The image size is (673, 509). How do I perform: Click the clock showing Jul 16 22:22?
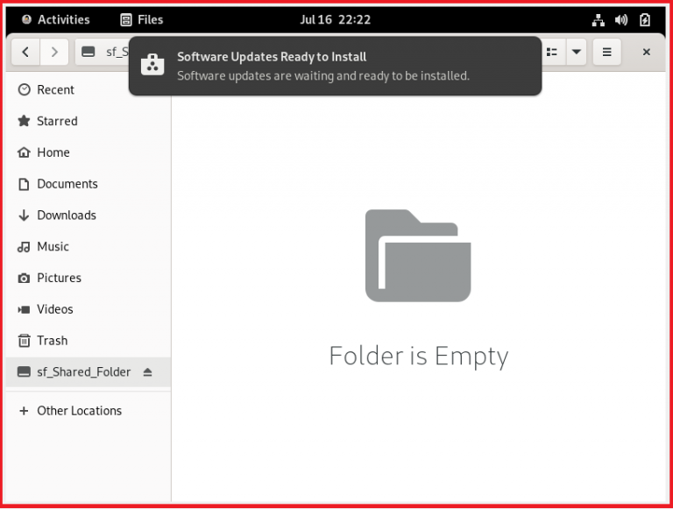(x=335, y=19)
